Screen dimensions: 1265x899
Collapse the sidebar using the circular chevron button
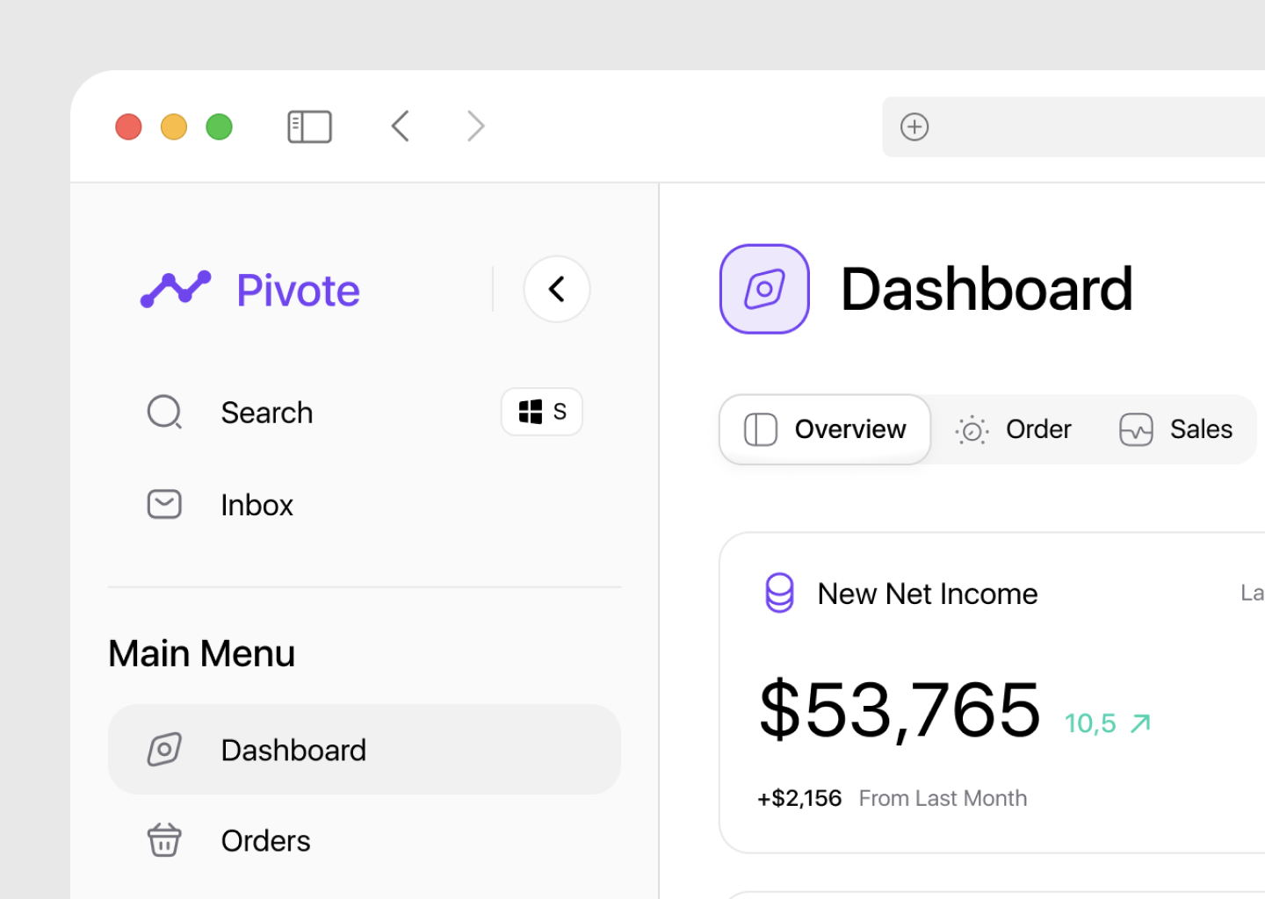557,288
